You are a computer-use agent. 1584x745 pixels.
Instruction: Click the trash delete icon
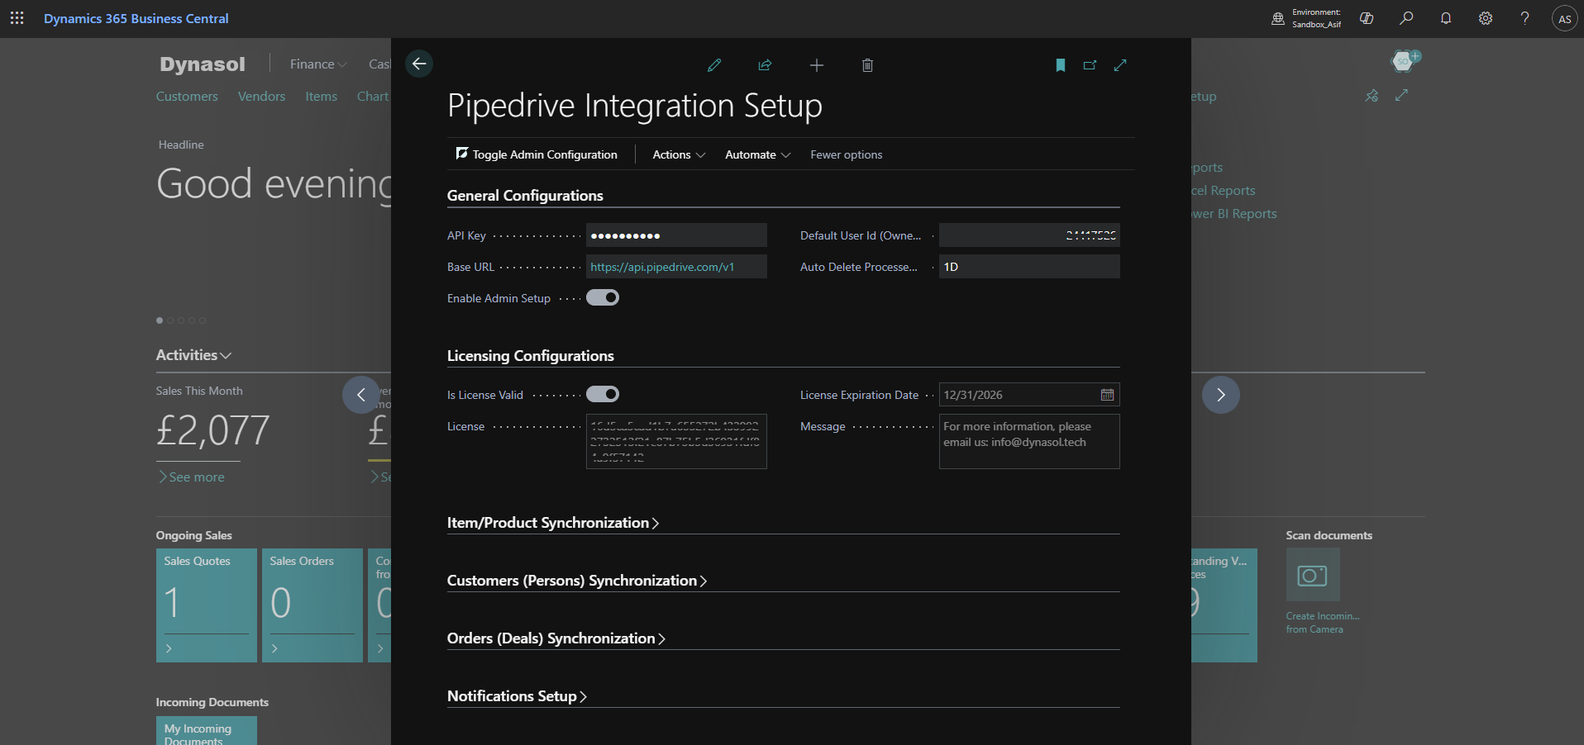(867, 65)
